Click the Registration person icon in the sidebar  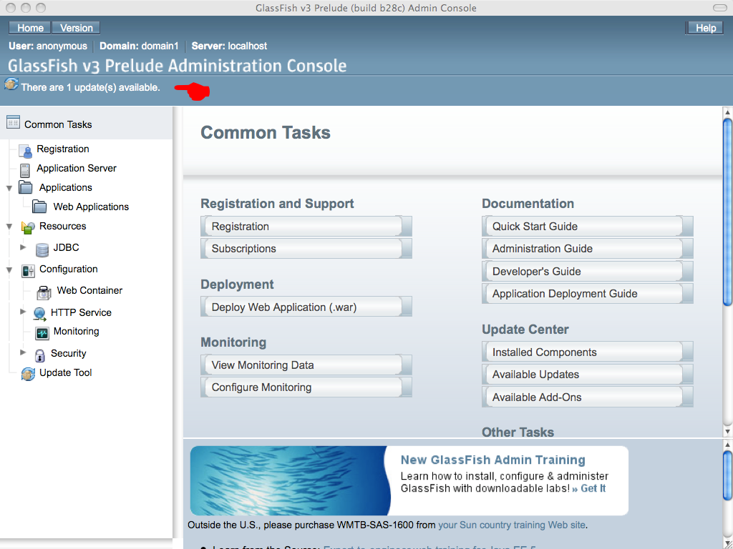(x=26, y=150)
